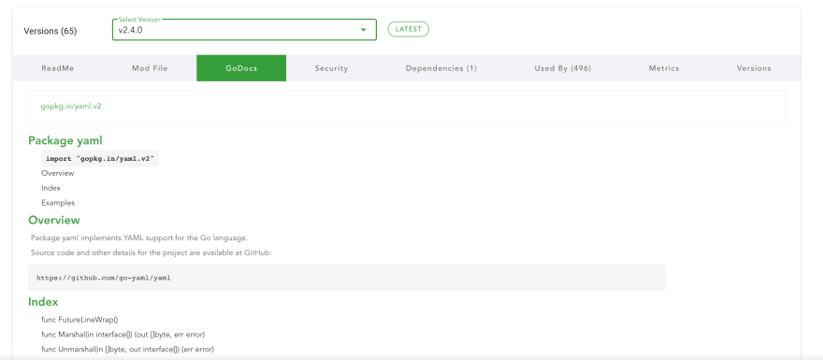Image resolution: width=823 pixels, height=360 pixels.
Task: Click the https://github.com/go-yaml/yaml code block
Action: [x=347, y=278]
